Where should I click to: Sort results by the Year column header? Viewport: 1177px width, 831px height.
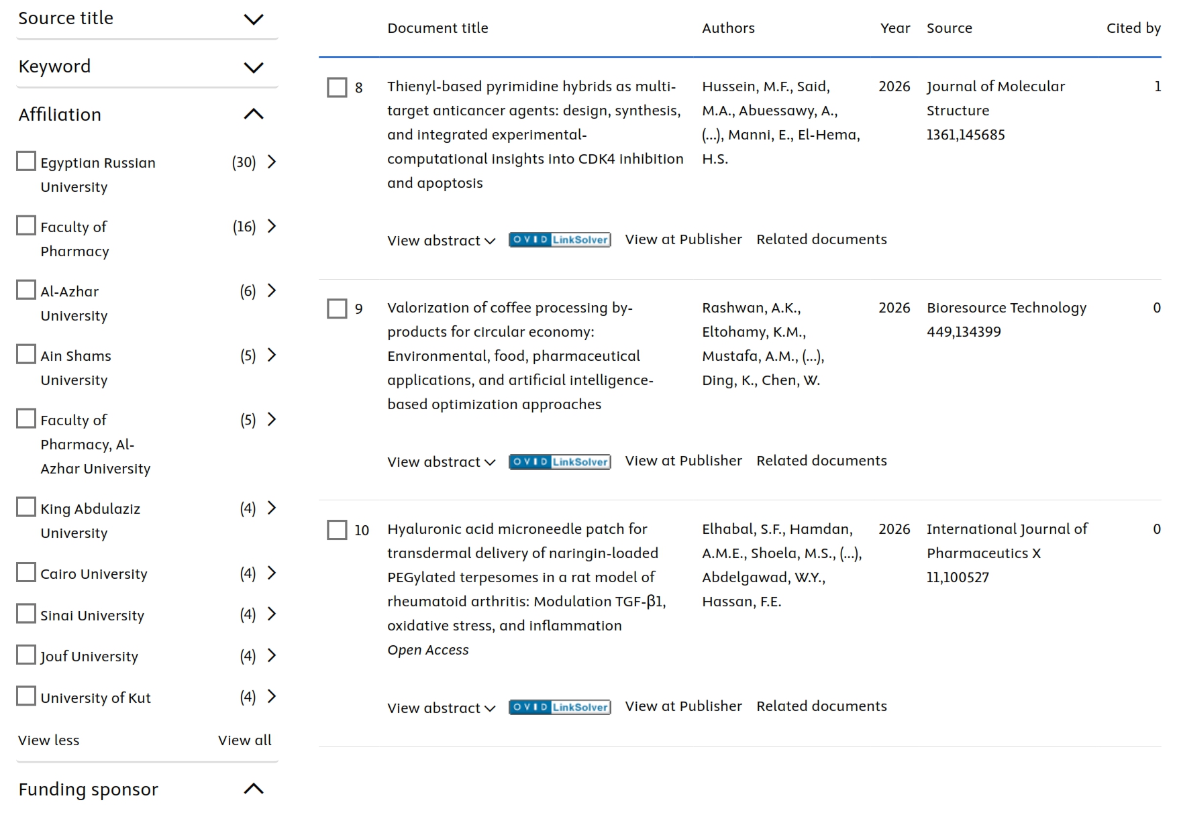(x=894, y=28)
